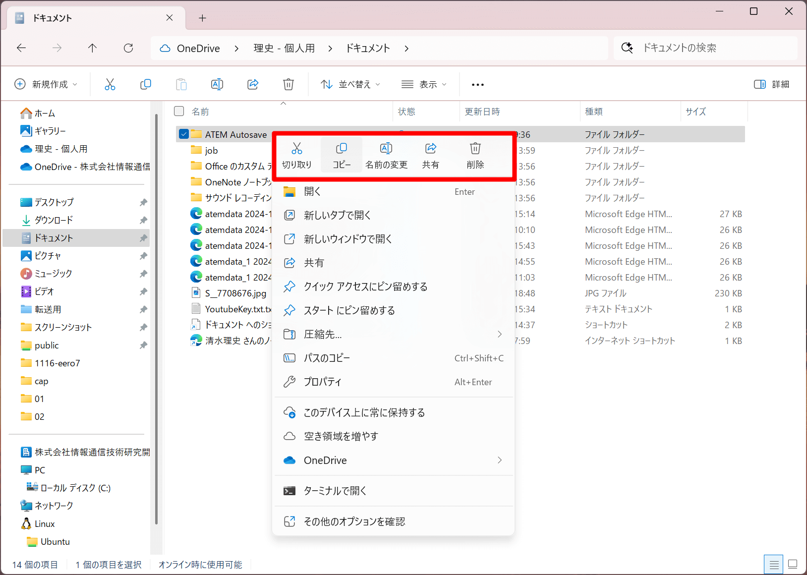Click toolbar Cut scissors icon

pyautogui.click(x=110, y=84)
